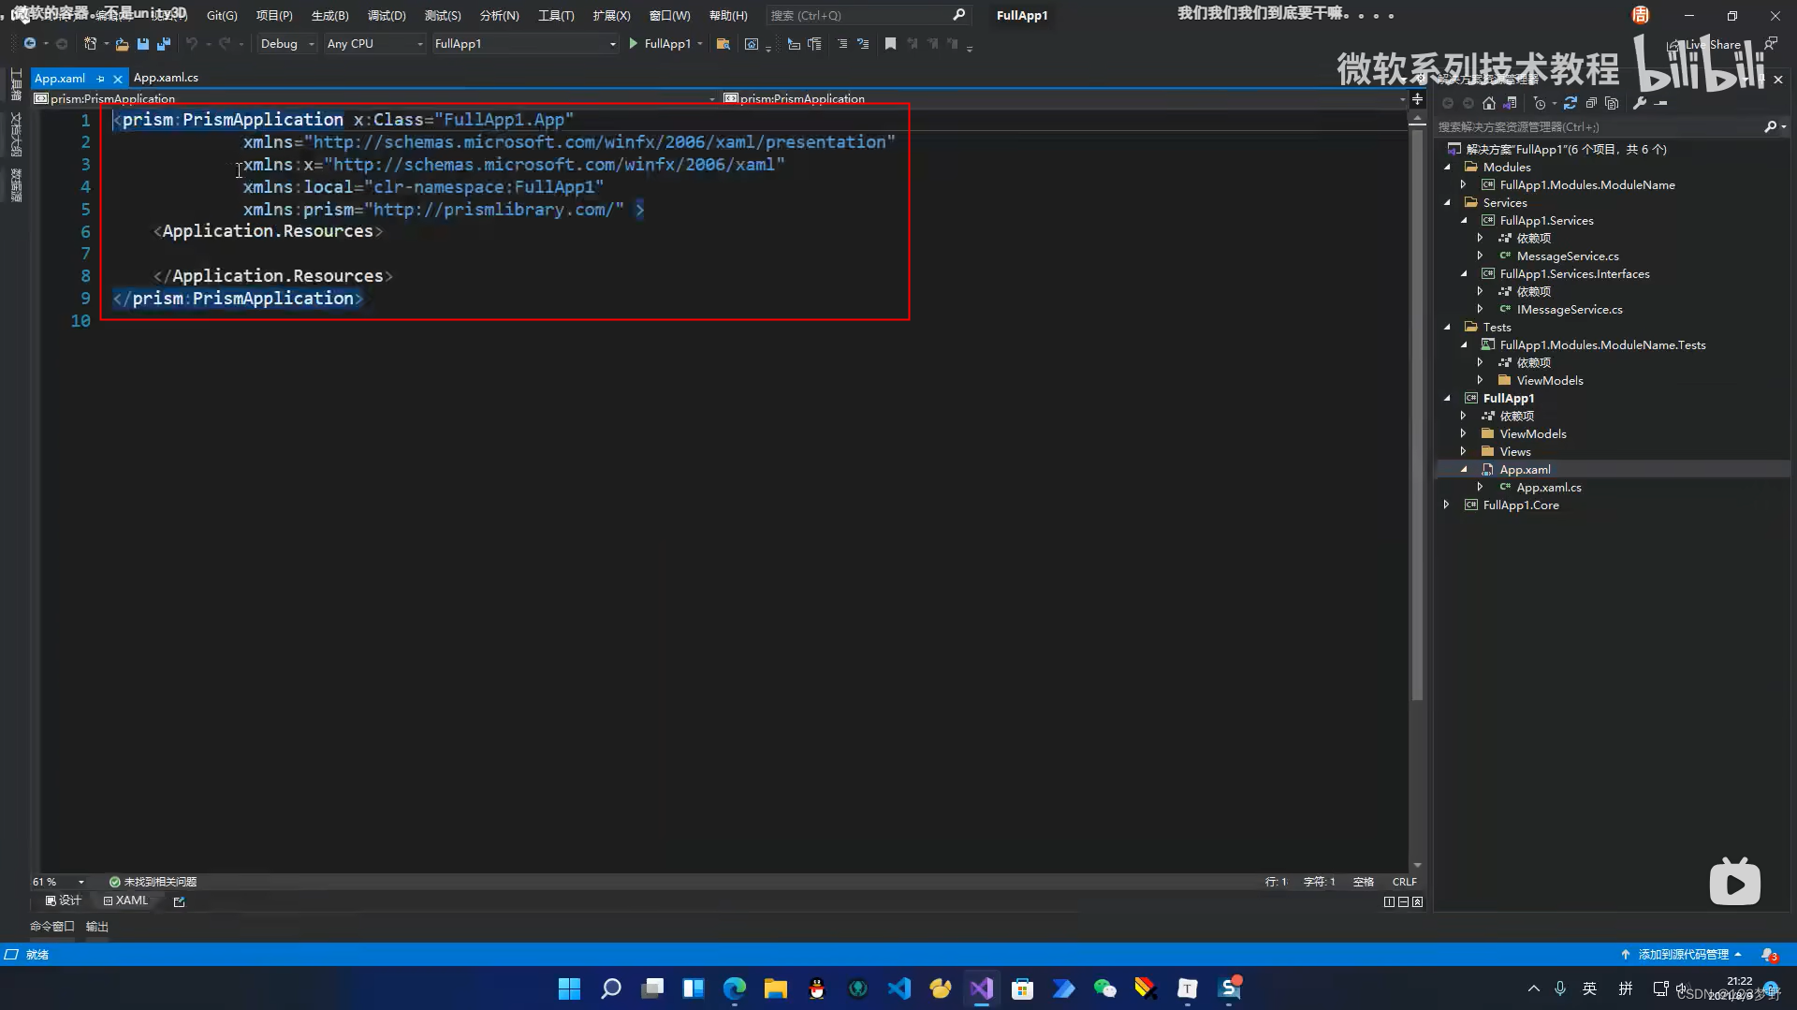The height and width of the screenshot is (1010, 1797).
Task: Switch to the XAML view tab
Action: tap(125, 900)
